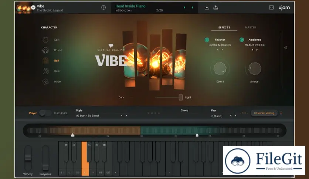Viewport: 309px width, 179px height.
Task: Open the window size icon left of ujam
Action: (271, 7)
